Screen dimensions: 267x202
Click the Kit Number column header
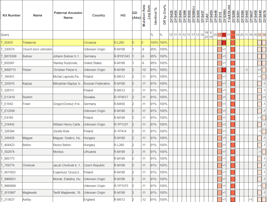pos(11,15)
